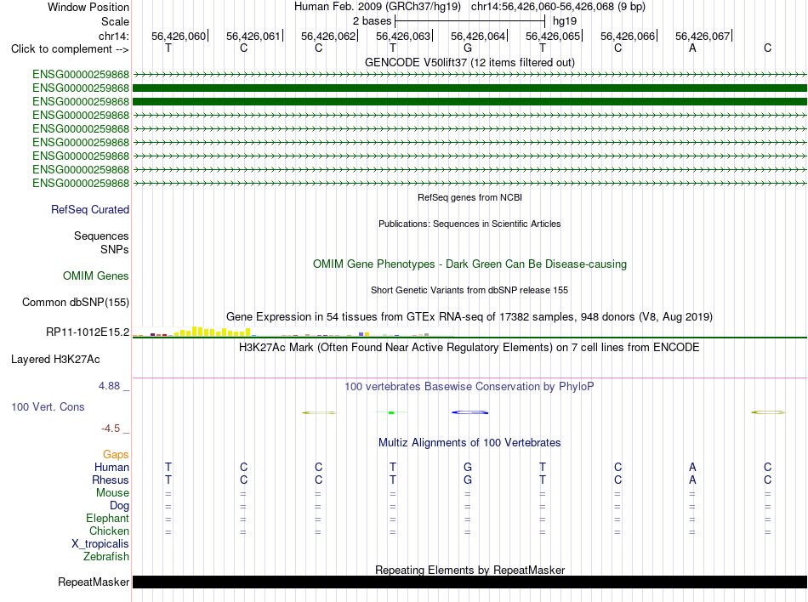Click the Human alignment row label
This screenshot has height=602, width=808.
111,467
